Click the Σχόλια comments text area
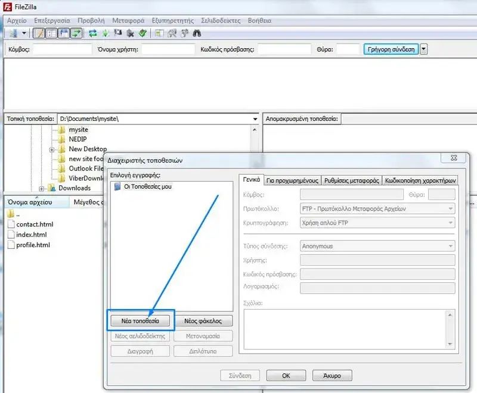477x393 pixels. tap(345, 329)
